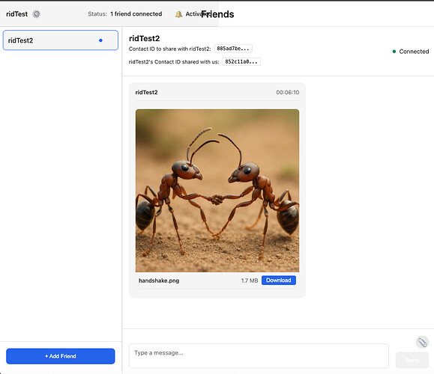Viewport: 434px width, 374px height.
Task: Click the 1 friend connected status text
Action: 136,13
